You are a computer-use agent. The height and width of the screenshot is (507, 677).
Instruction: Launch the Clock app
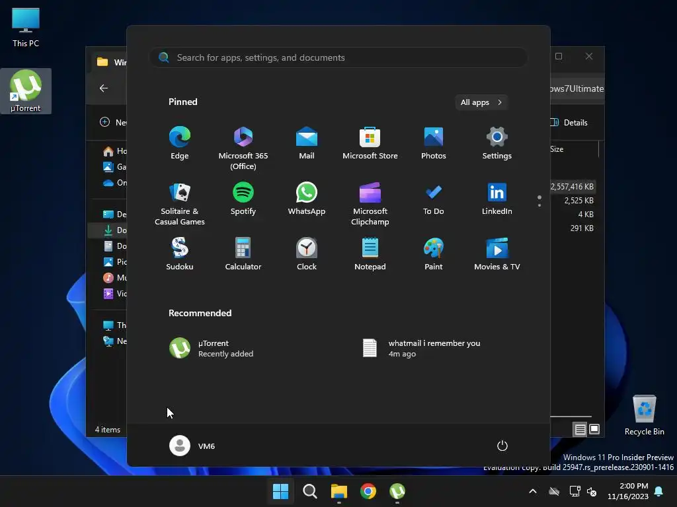pyautogui.click(x=307, y=254)
